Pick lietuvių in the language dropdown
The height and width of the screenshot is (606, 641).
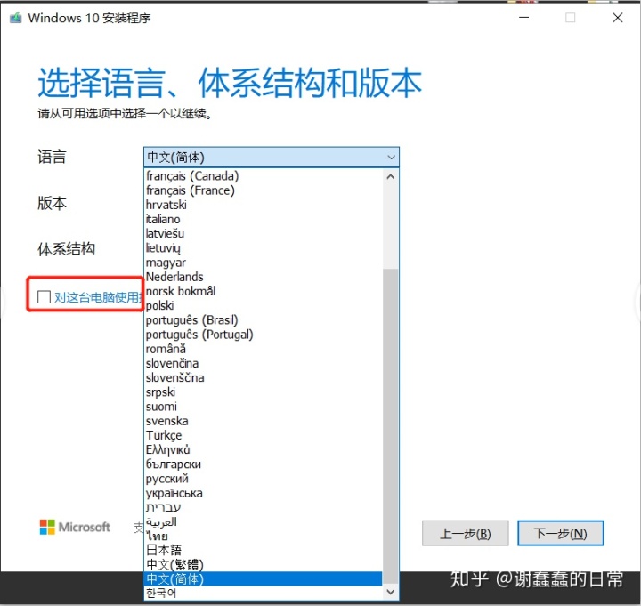[264, 248]
